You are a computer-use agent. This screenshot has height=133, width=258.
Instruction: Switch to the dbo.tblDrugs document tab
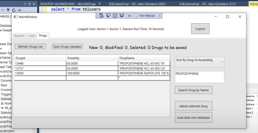point(69,4)
